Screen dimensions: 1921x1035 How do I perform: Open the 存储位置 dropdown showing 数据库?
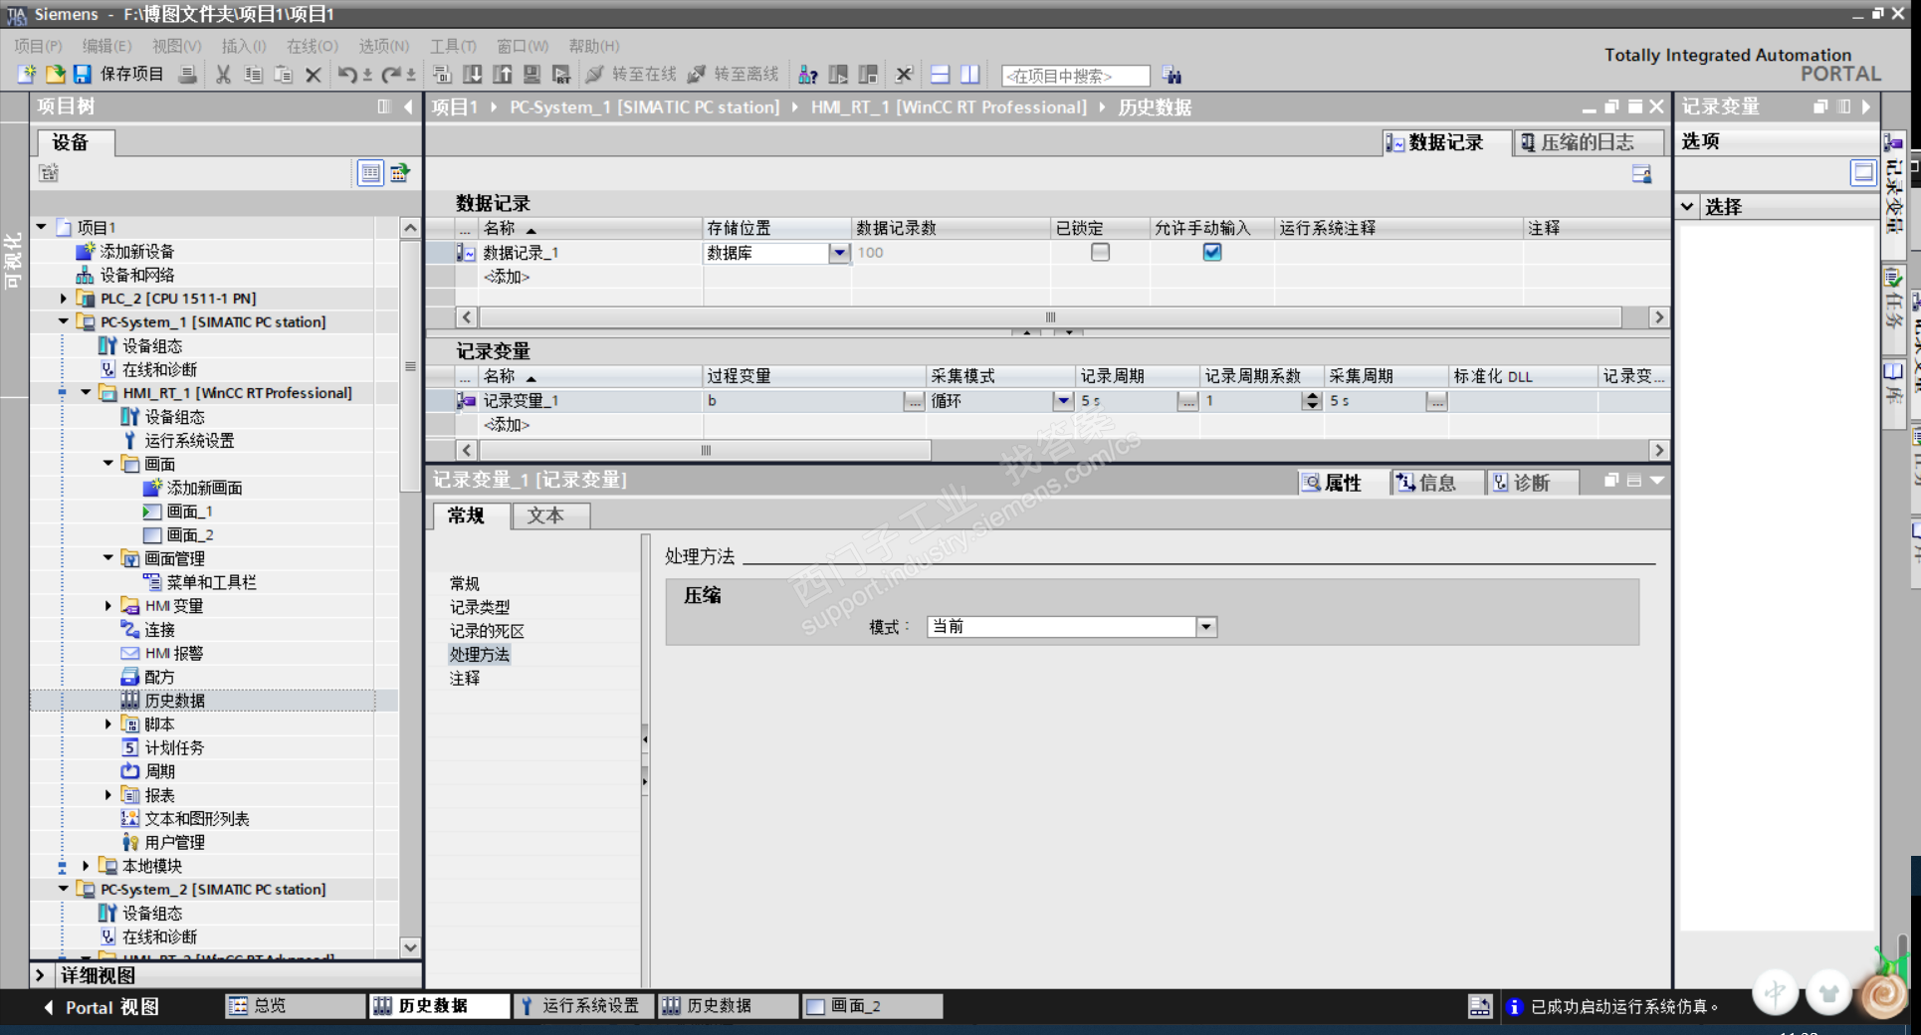pos(839,253)
